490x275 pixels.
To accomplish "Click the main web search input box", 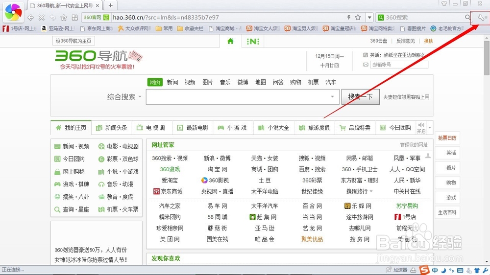I will [243, 97].
